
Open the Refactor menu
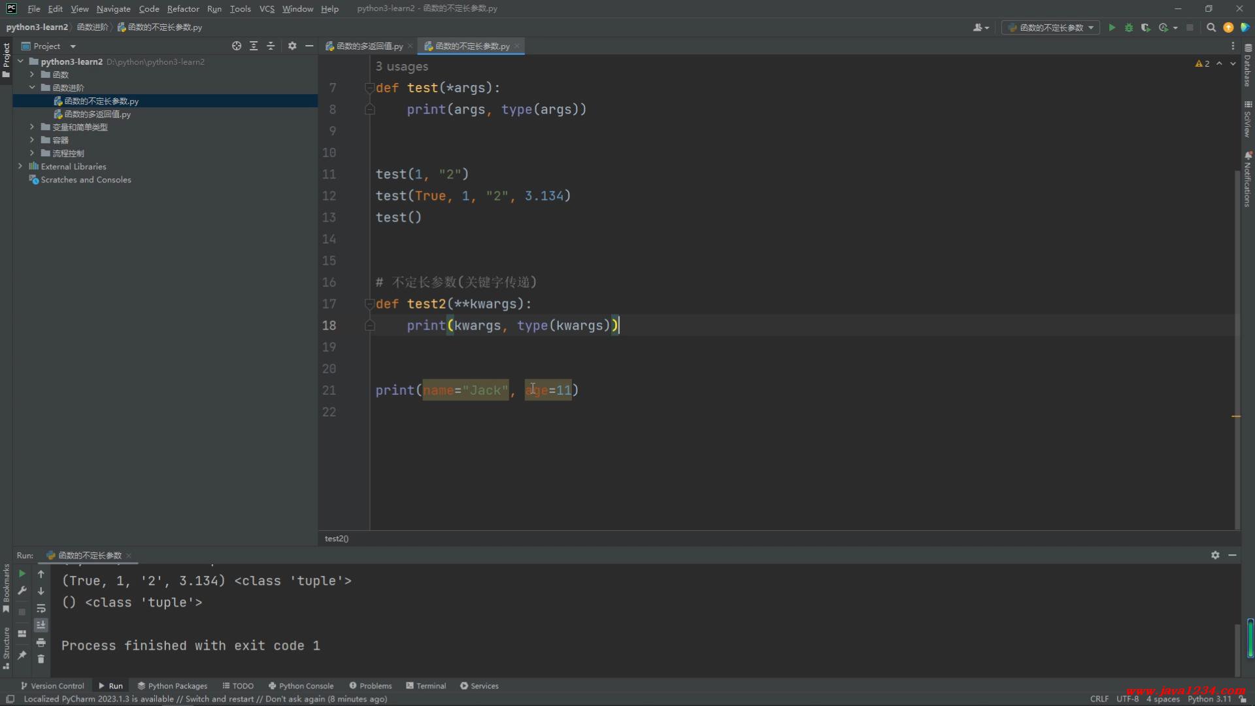(x=182, y=8)
